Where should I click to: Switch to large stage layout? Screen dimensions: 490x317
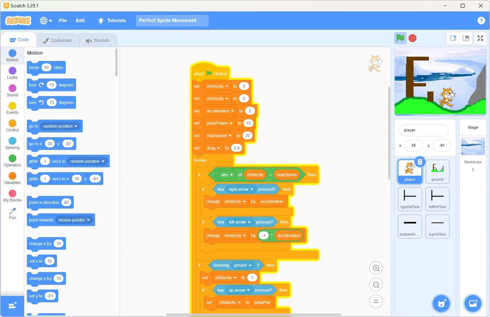[466, 38]
